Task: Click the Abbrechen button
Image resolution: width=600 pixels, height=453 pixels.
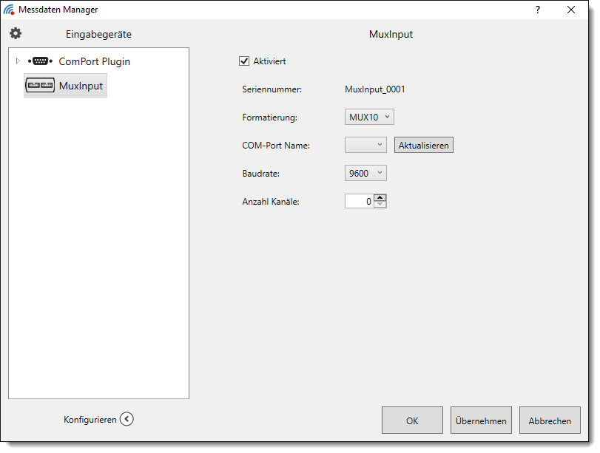Action: tap(549, 420)
